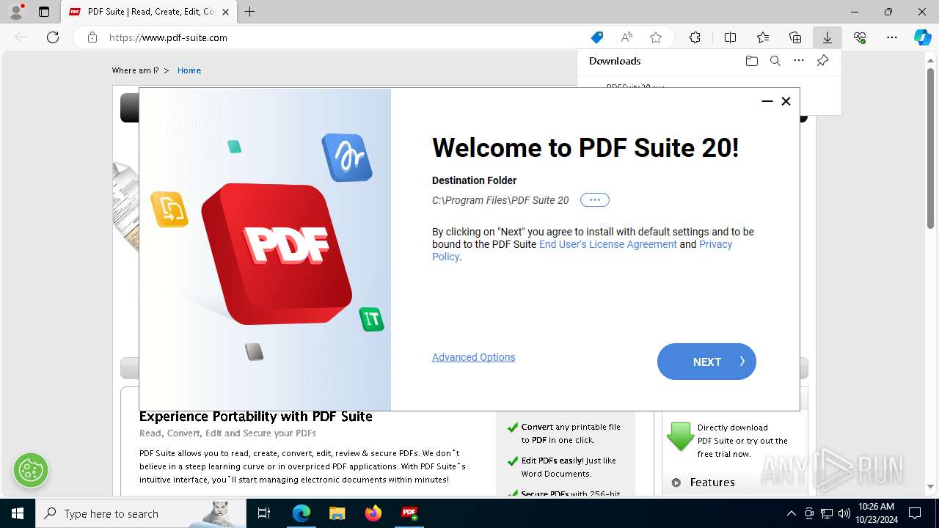Screen dimensions: 939x528
Task: Open Collections icon
Action: pos(795,37)
